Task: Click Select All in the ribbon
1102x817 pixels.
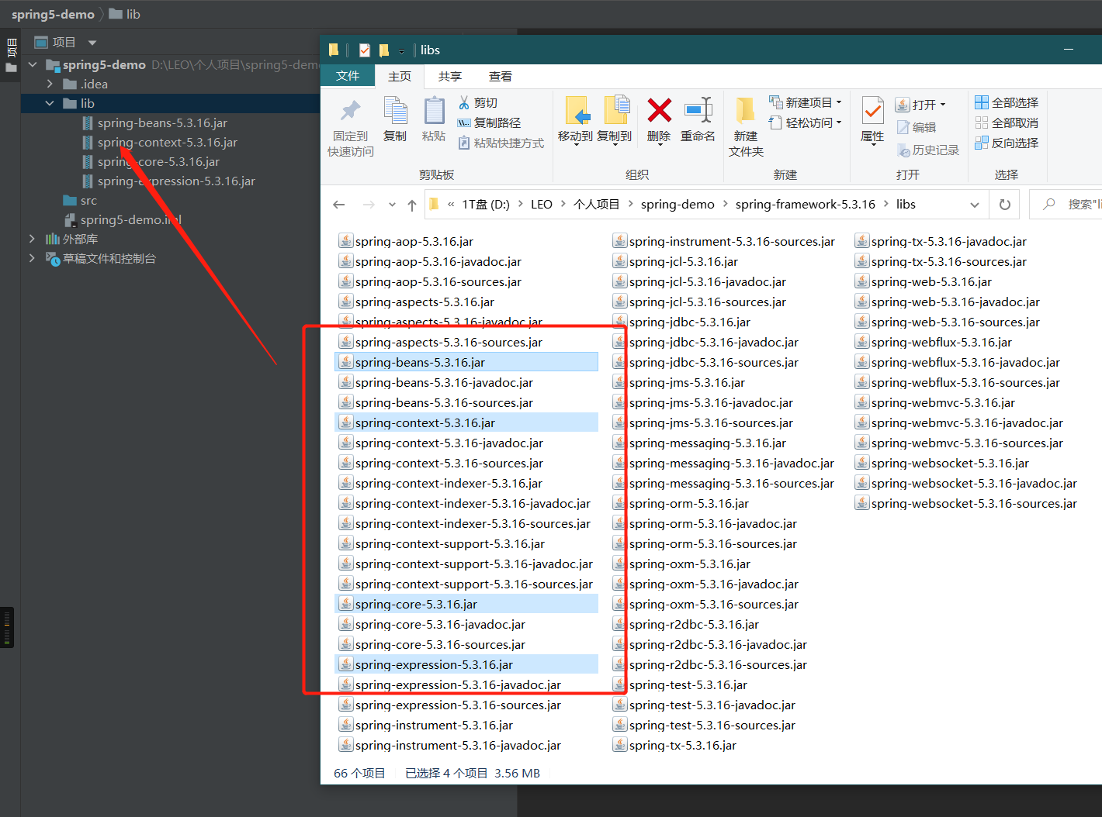Action: (1007, 102)
